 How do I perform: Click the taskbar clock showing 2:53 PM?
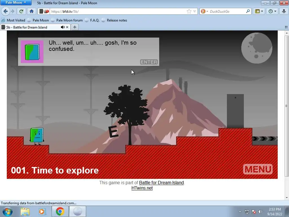[275, 212]
